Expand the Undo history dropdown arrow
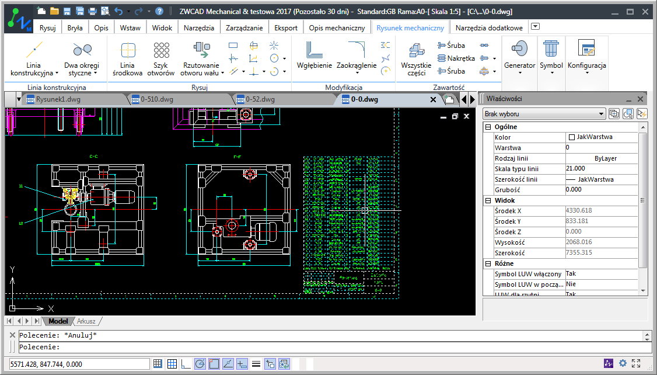Image resolution: width=657 pixels, height=375 pixels. pyautogui.click(x=128, y=11)
